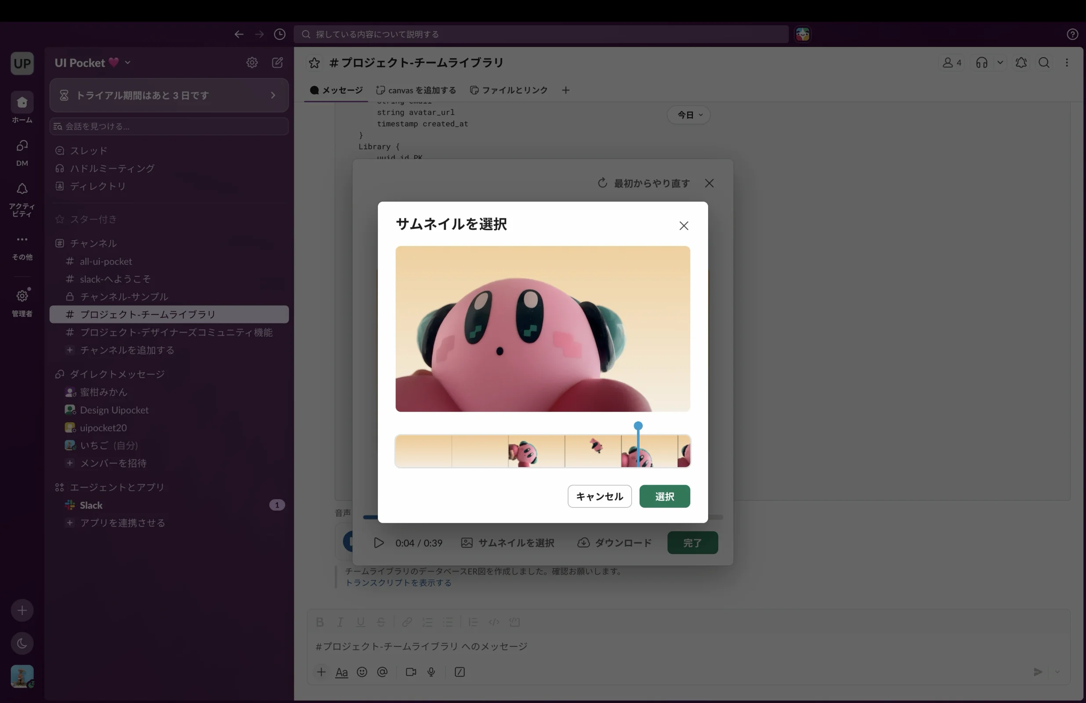The width and height of the screenshot is (1086, 703).
Task: Open channel more options menu
Action: point(1067,62)
